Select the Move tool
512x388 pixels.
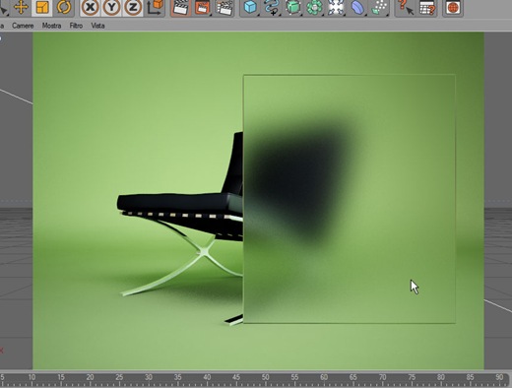click(21, 7)
